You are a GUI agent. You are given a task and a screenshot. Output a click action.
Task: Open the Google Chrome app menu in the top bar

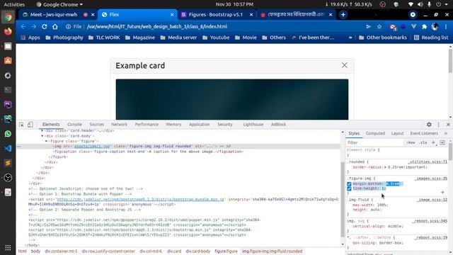coord(59,4)
